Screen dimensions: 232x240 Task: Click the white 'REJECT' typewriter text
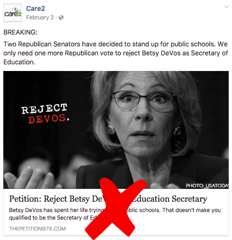tap(45, 108)
